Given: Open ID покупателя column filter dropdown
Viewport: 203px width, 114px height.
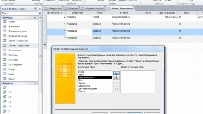Looking at the screenshot, I should pyautogui.click(x=64, y=13).
